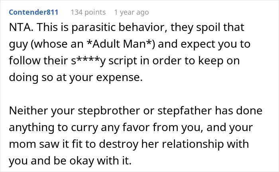Image resolution: width=279 pixels, height=172 pixels.
Task: Click the words they spoil that
Action: (208, 27)
